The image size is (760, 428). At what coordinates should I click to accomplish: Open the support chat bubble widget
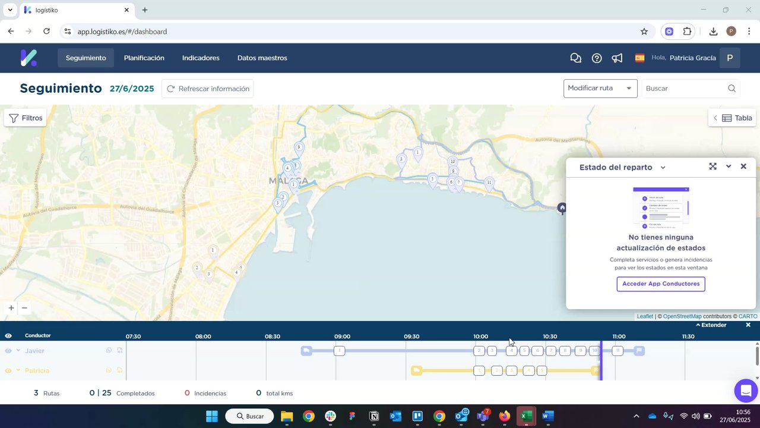pyautogui.click(x=746, y=391)
